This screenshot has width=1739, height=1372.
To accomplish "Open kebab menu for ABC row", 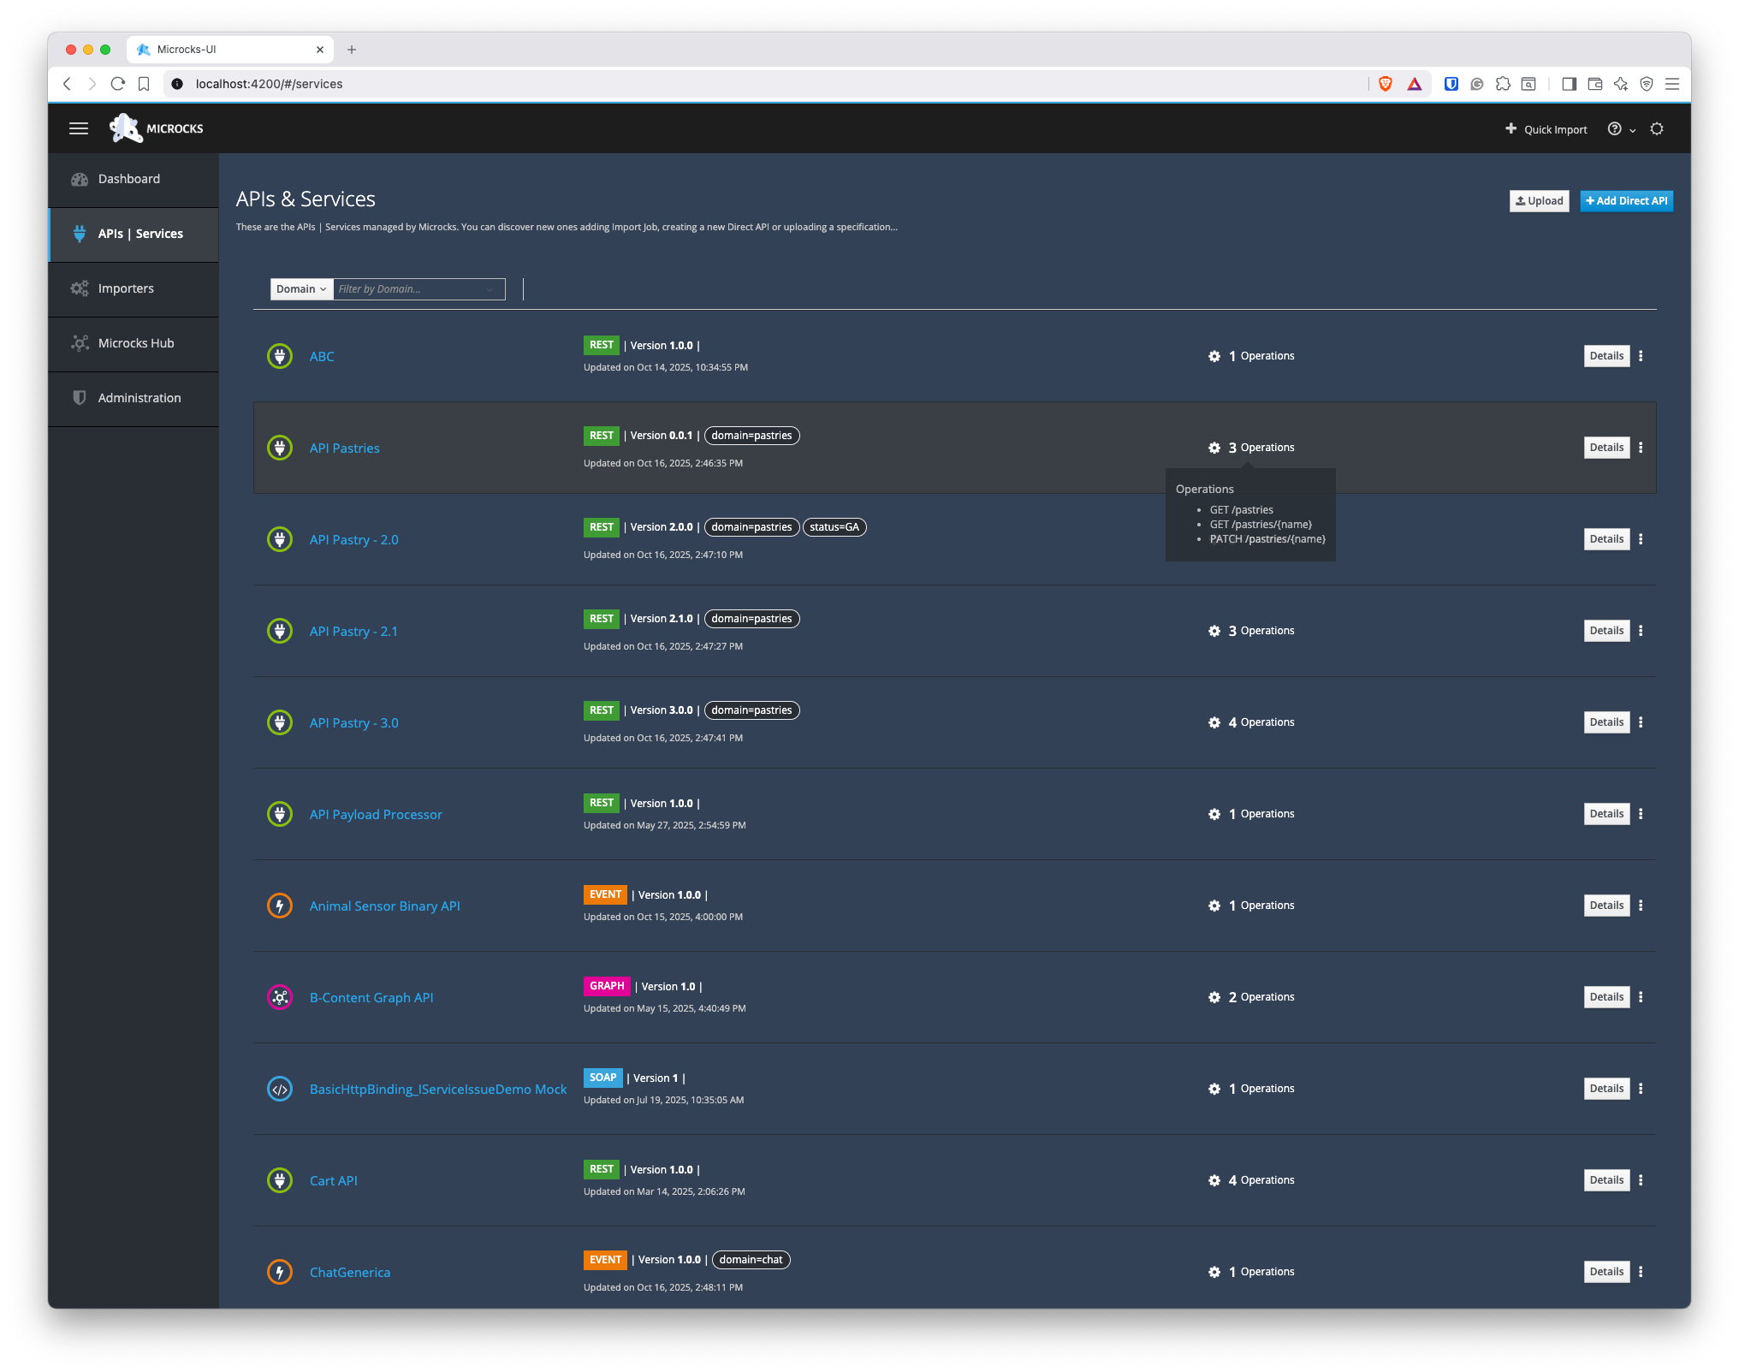I will point(1641,356).
